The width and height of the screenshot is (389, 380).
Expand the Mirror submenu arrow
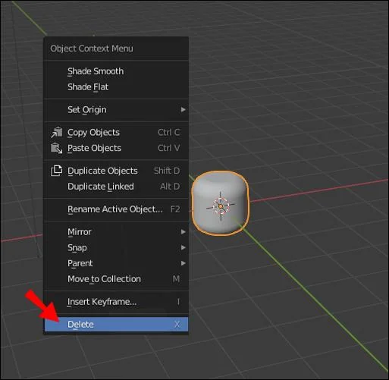184,232
